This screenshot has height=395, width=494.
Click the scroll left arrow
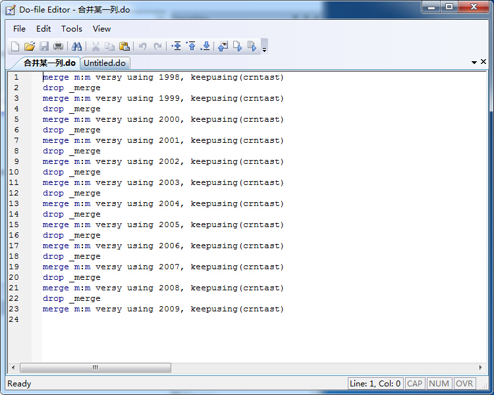(13, 367)
